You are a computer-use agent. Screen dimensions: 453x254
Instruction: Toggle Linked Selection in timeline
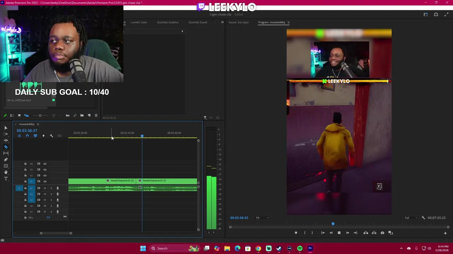35,136
